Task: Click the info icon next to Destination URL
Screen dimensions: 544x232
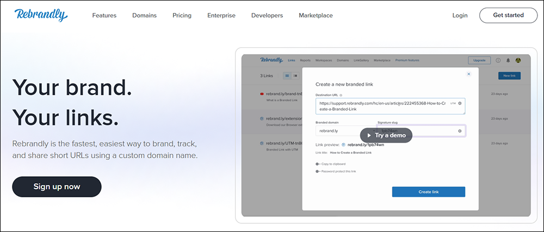Action: pyautogui.click(x=341, y=95)
